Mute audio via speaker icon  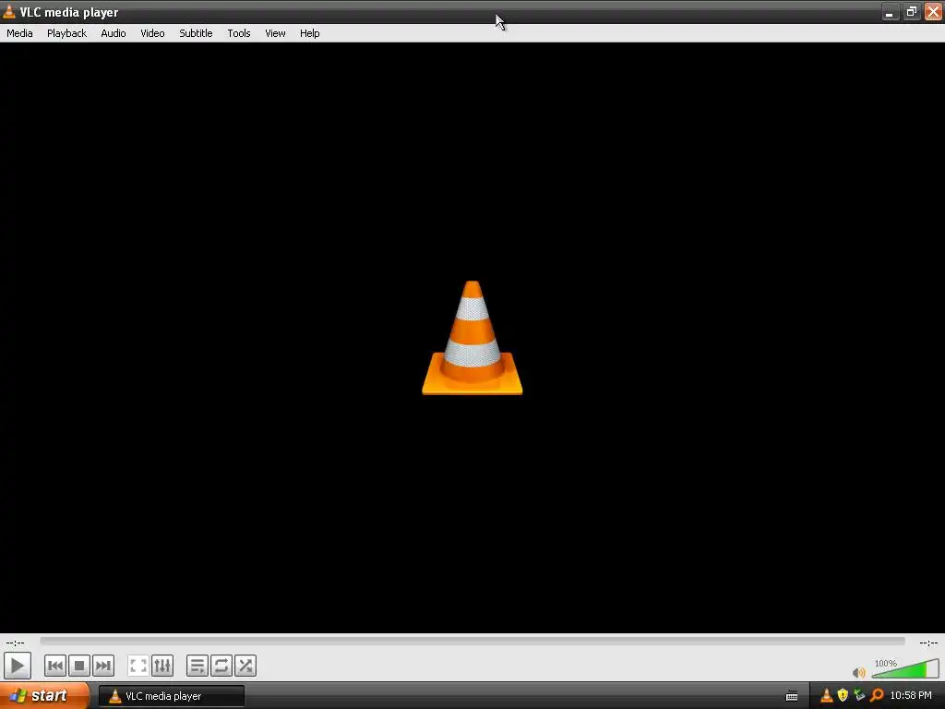(859, 673)
